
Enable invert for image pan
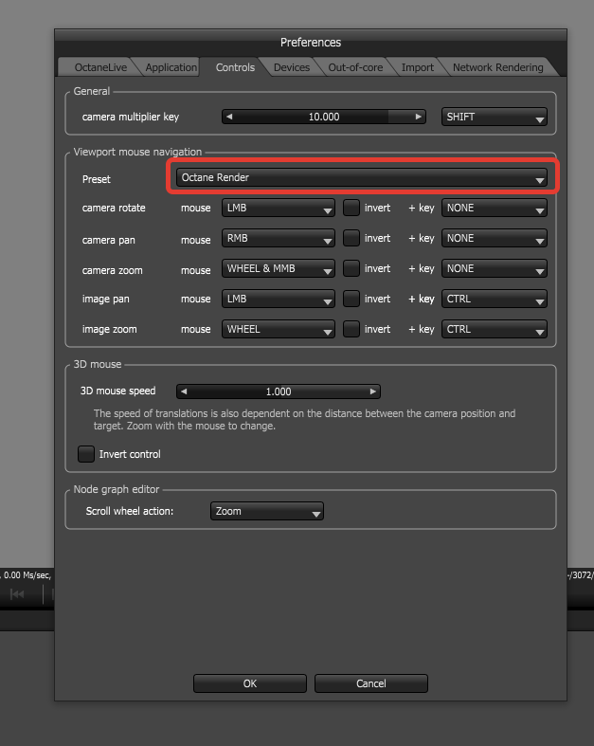click(351, 300)
